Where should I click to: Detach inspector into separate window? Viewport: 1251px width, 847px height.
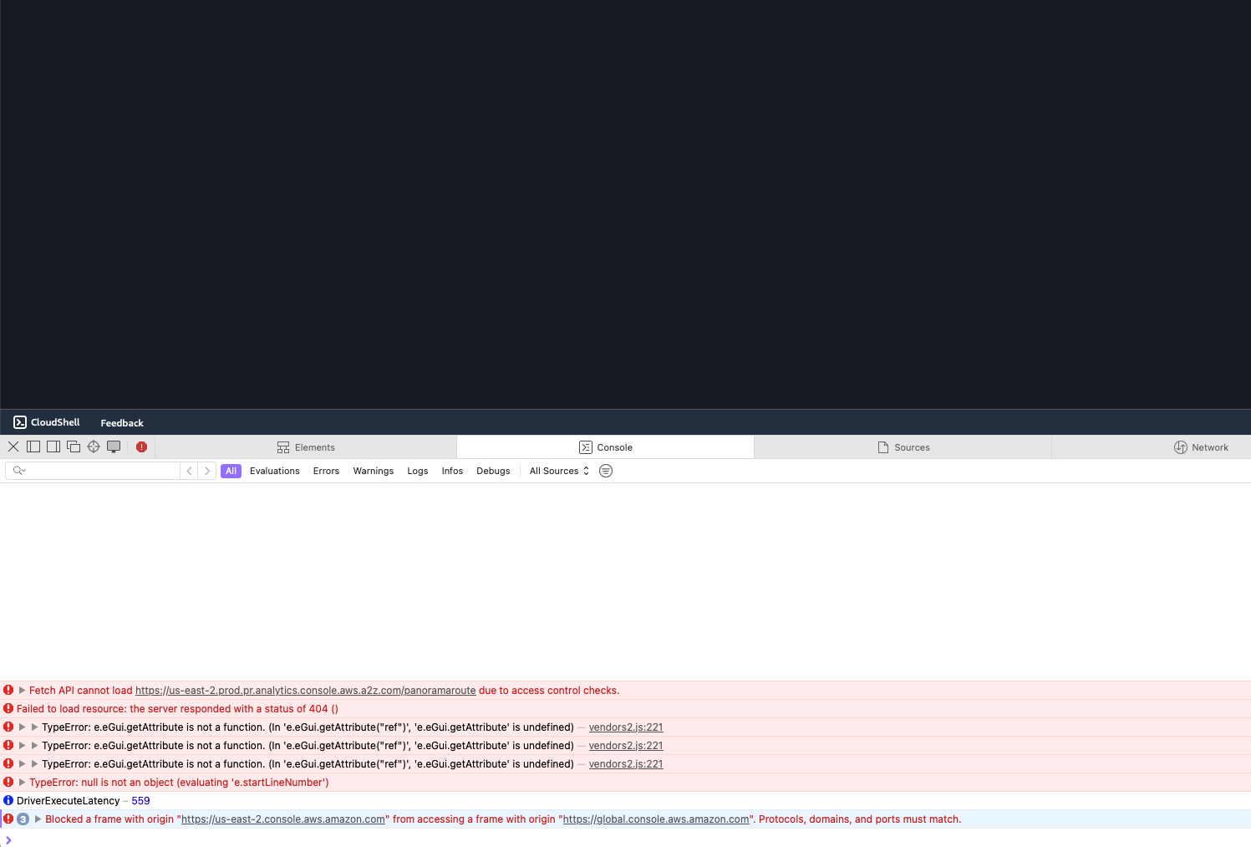tap(74, 446)
